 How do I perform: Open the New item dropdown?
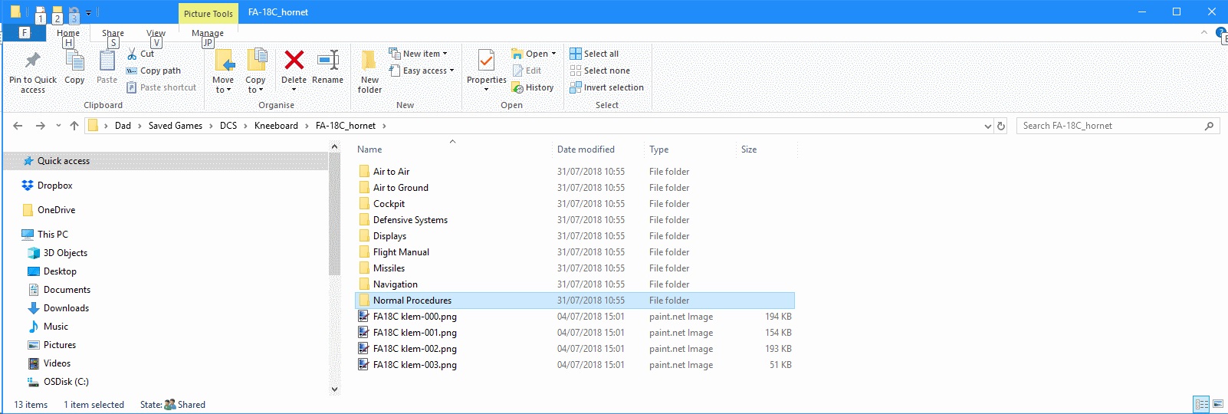(418, 54)
